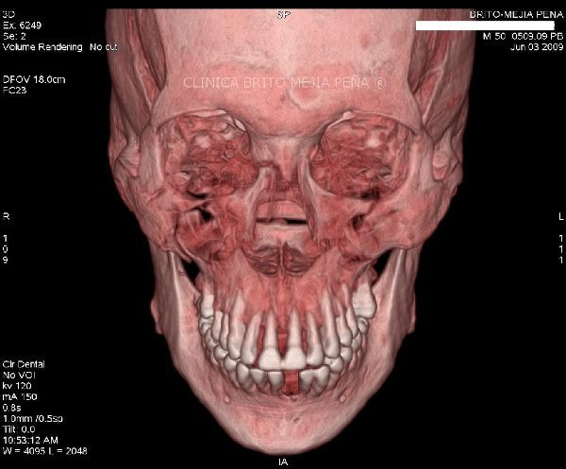
Task: Click the "Clr Dental" preset label
Action: tap(24, 363)
